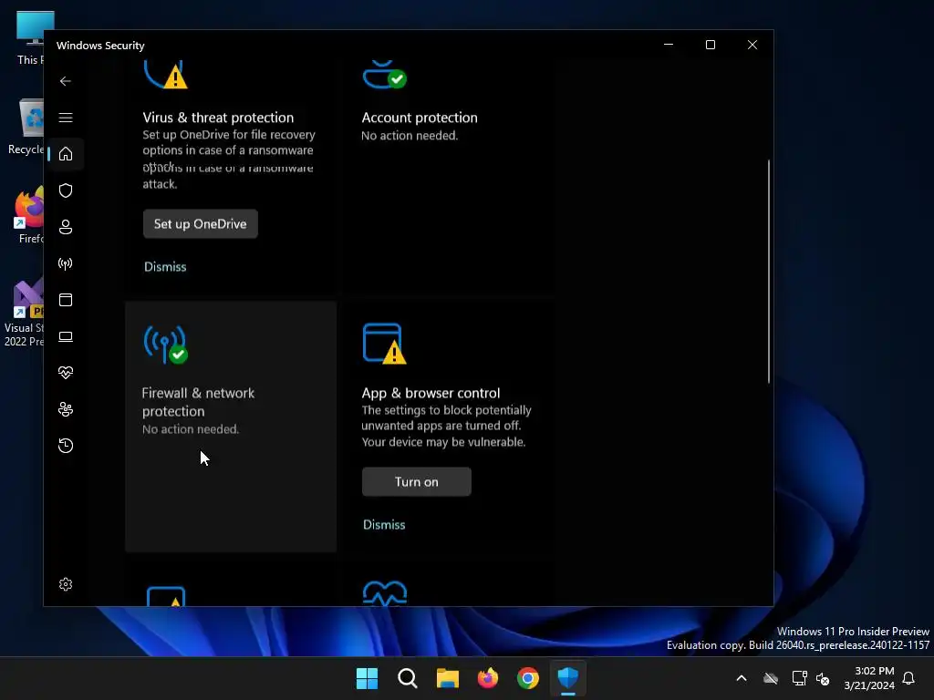934x700 pixels.
Task: Open Settings gear in Windows Security sidebar
Action: pos(66,584)
